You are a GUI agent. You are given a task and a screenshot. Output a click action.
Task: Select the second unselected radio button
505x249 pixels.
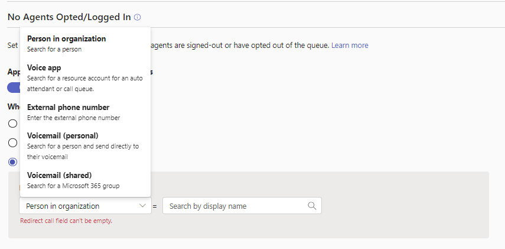coord(12,143)
